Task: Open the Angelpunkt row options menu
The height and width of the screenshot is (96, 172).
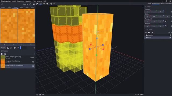Action: click(171, 21)
